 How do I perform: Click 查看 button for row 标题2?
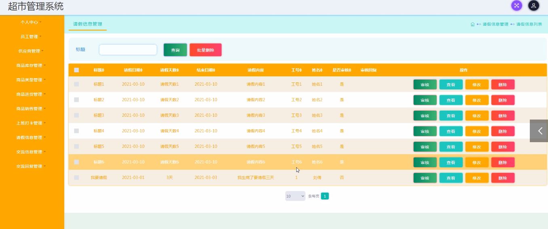point(451,100)
